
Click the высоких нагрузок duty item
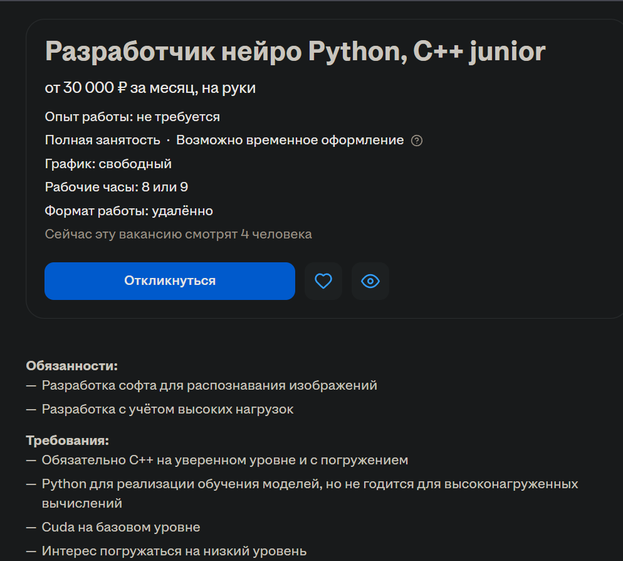pos(168,409)
